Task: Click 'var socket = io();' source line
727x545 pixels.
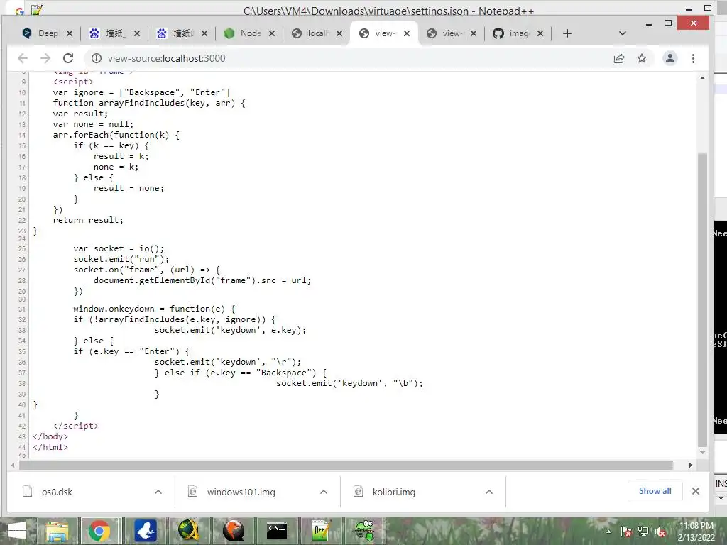Action: pos(119,248)
